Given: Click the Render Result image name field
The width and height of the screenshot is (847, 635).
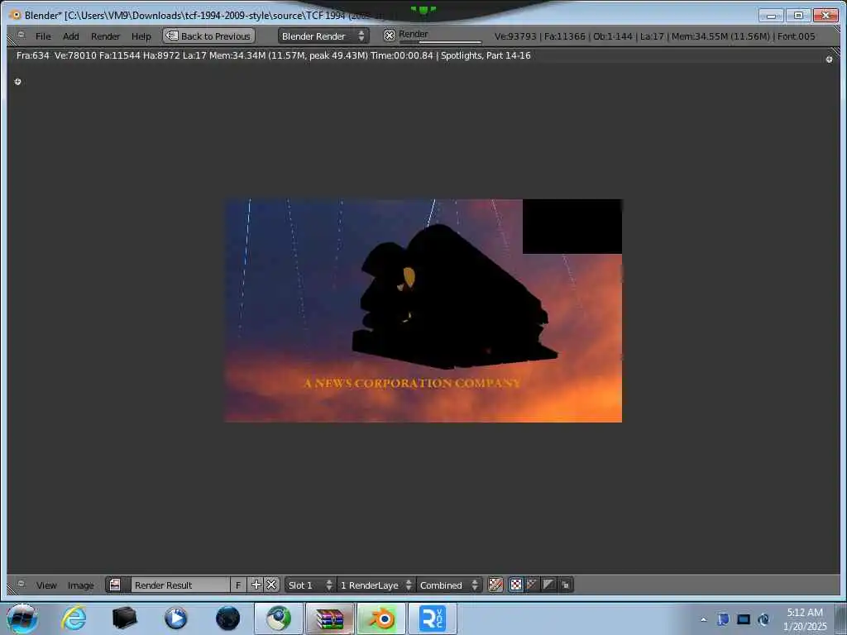Looking at the screenshot, I should click(x=180, y=585).
